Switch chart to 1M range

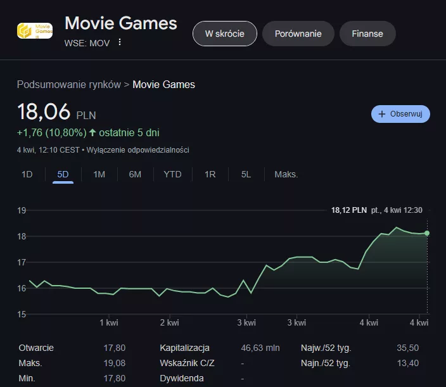(99, 174)
